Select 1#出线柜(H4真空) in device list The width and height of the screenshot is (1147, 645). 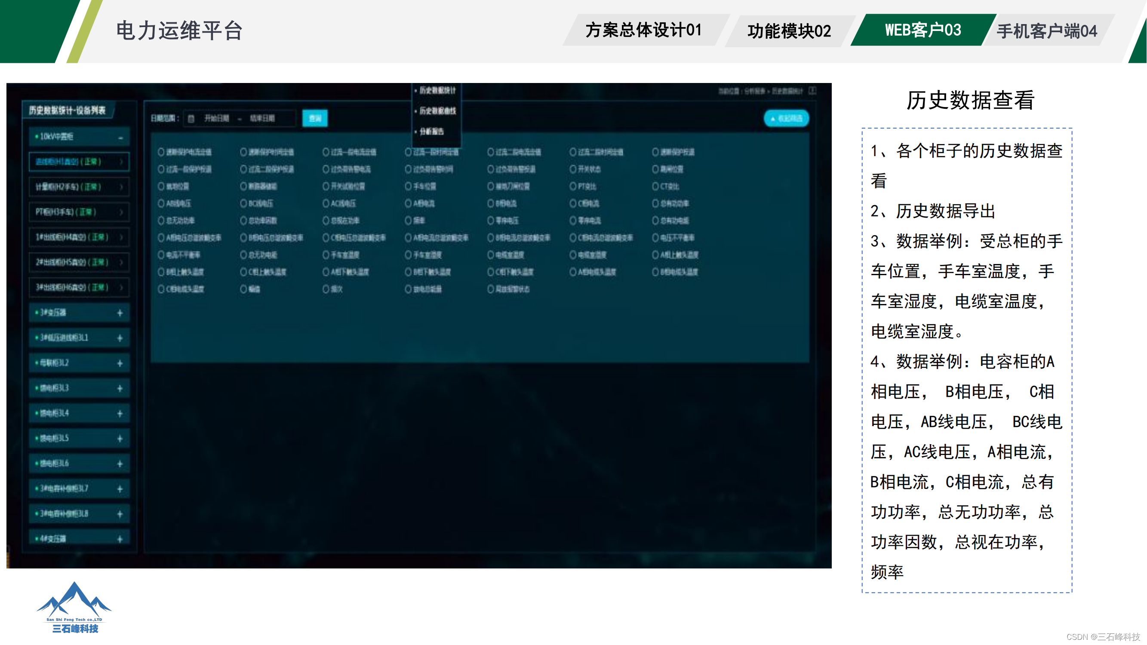(71, 237)
